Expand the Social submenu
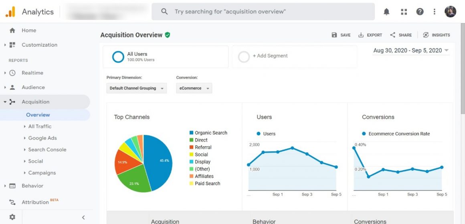This screenshot has width=465, height=224. pos(24,161)
